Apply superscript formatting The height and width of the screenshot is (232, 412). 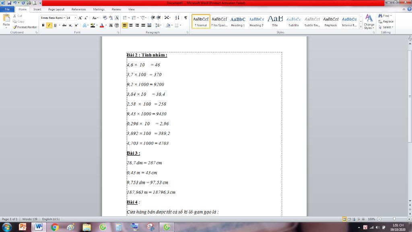coord(76,25)
